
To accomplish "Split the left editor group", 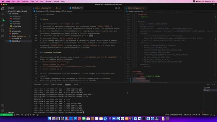I will 119,8.
